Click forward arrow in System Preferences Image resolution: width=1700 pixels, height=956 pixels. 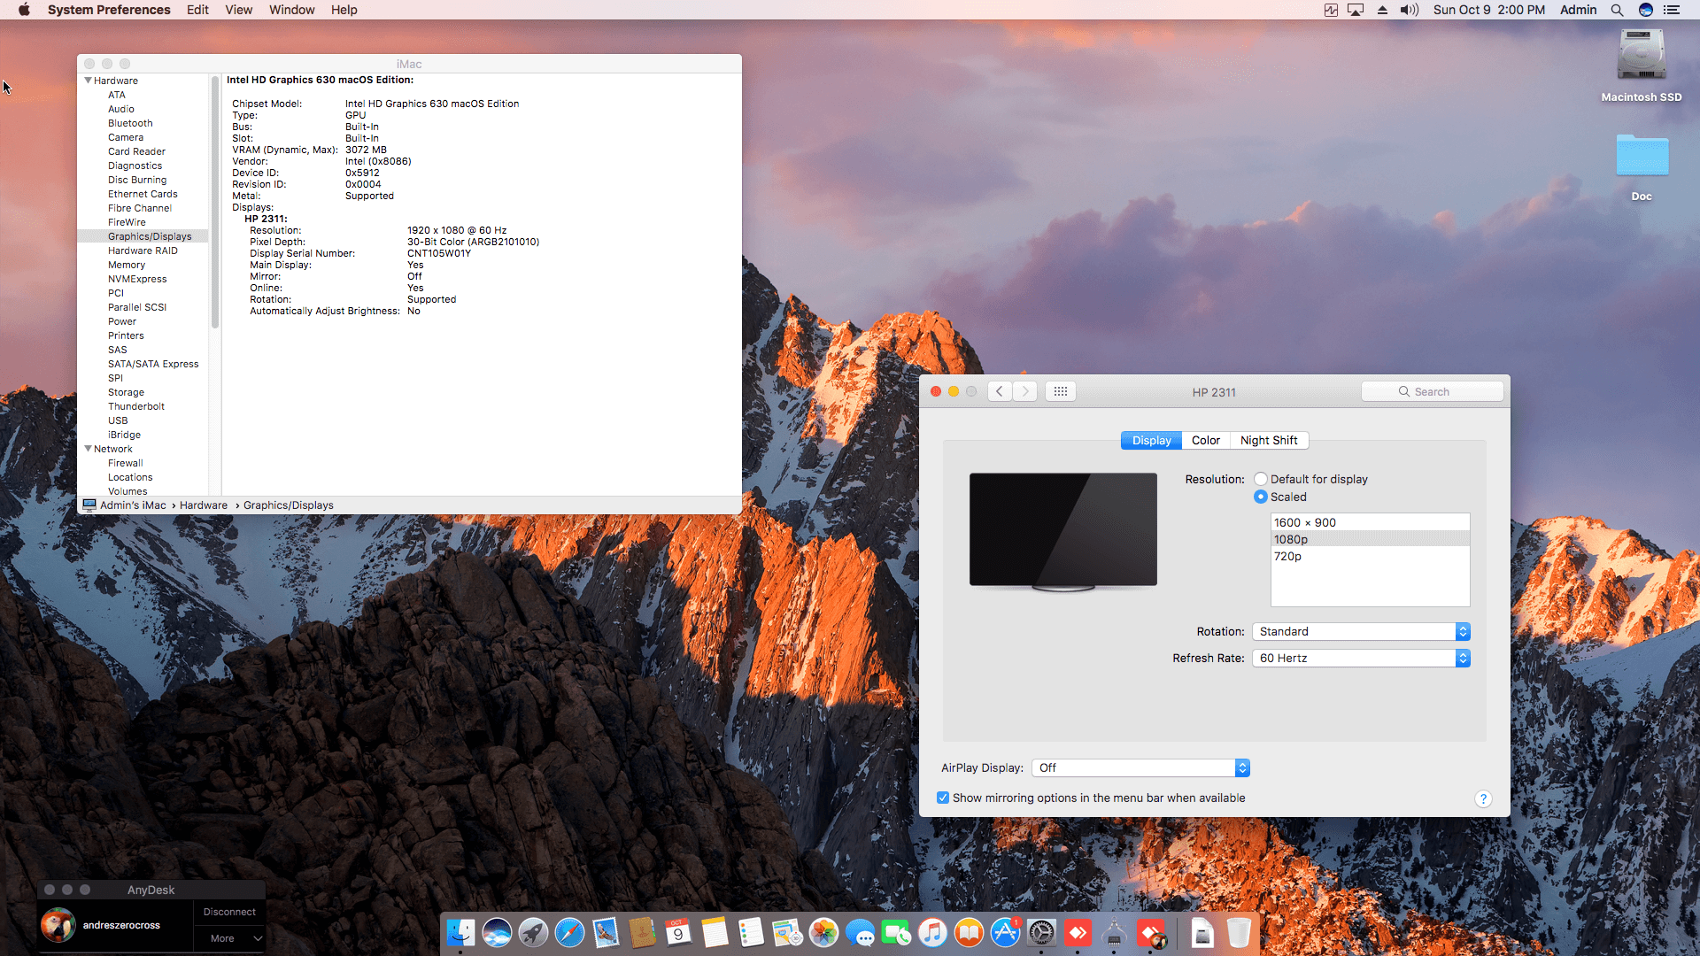click(1025, 391)
